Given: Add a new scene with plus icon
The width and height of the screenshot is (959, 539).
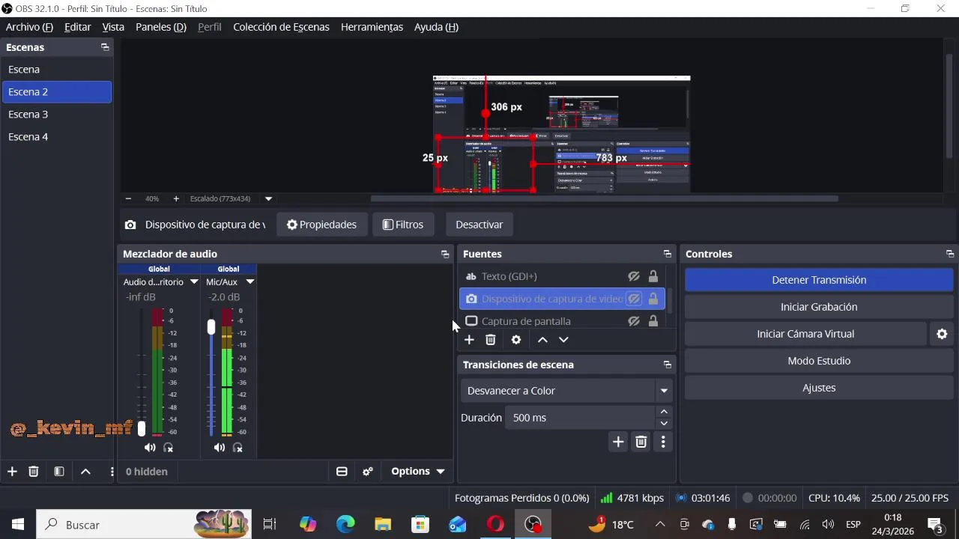Looking at the screenshot, I should pos(12,472).
